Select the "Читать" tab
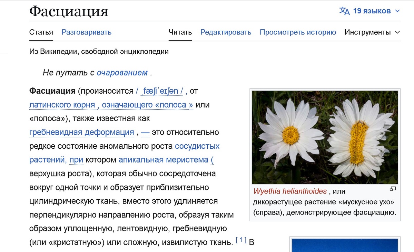Image resolution: width=414 pixels, height=252 pixels. [x=180, y=32]
